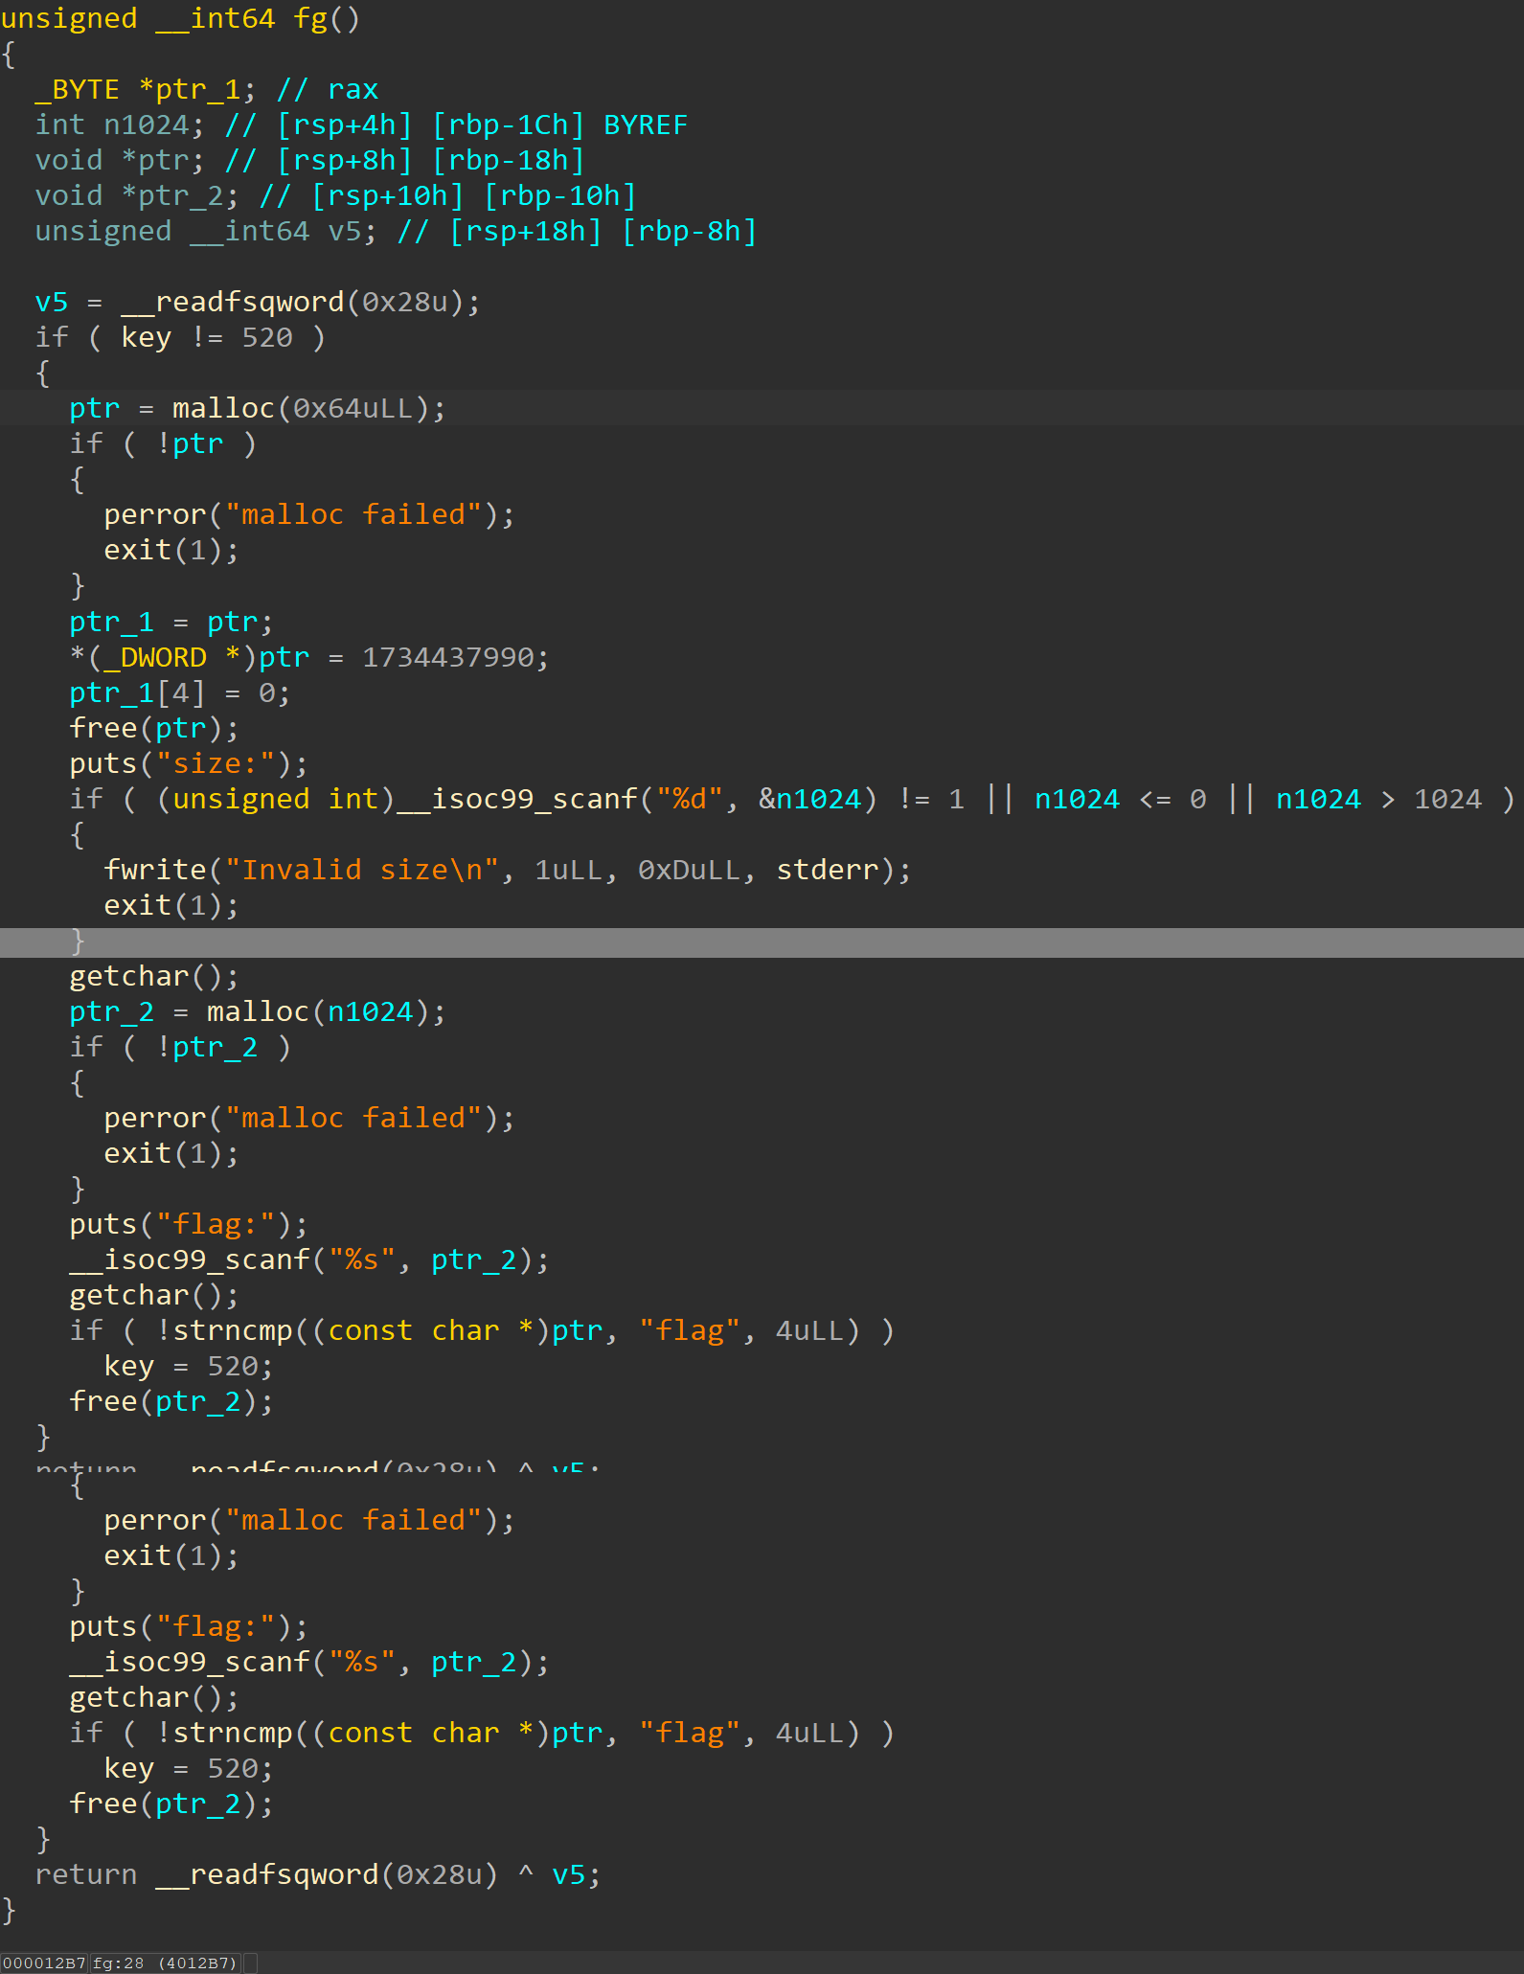Click the 'ptr_1 = ptr;' assignment
Screen dimensions: 1524x1974
171,622
